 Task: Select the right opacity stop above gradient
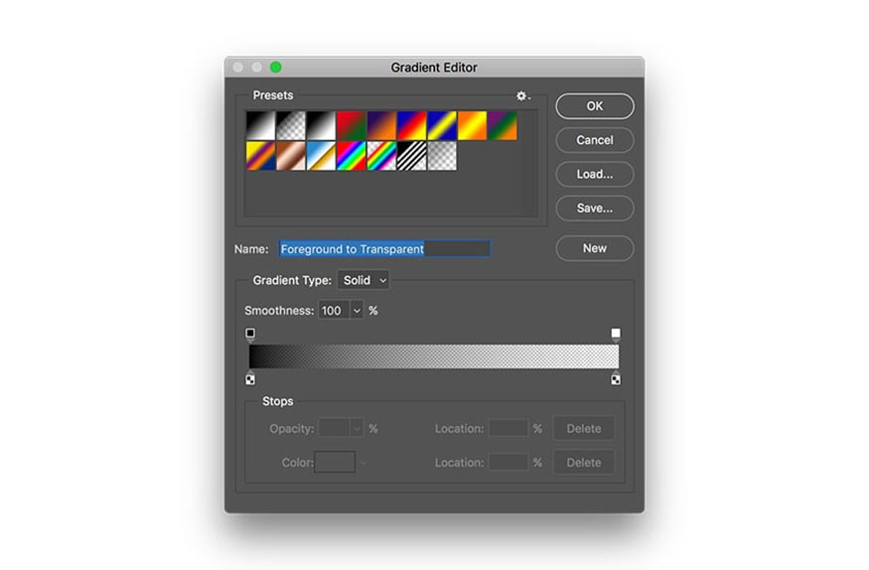pyautogui.click(x=616, y=334)
